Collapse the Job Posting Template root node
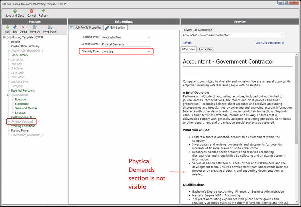The width and height of the screenshot is (301, 207). tap(4, 37)
